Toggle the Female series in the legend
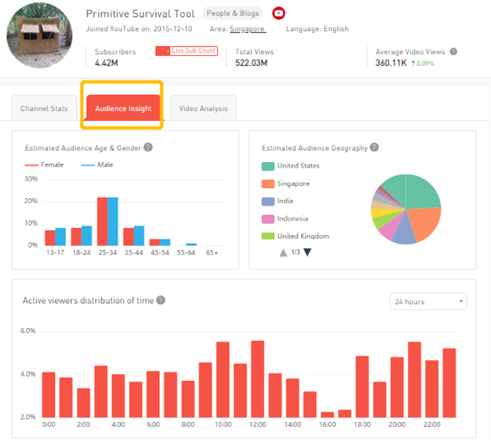This screenshot has width=491, height=440. (x=44, y=165)
